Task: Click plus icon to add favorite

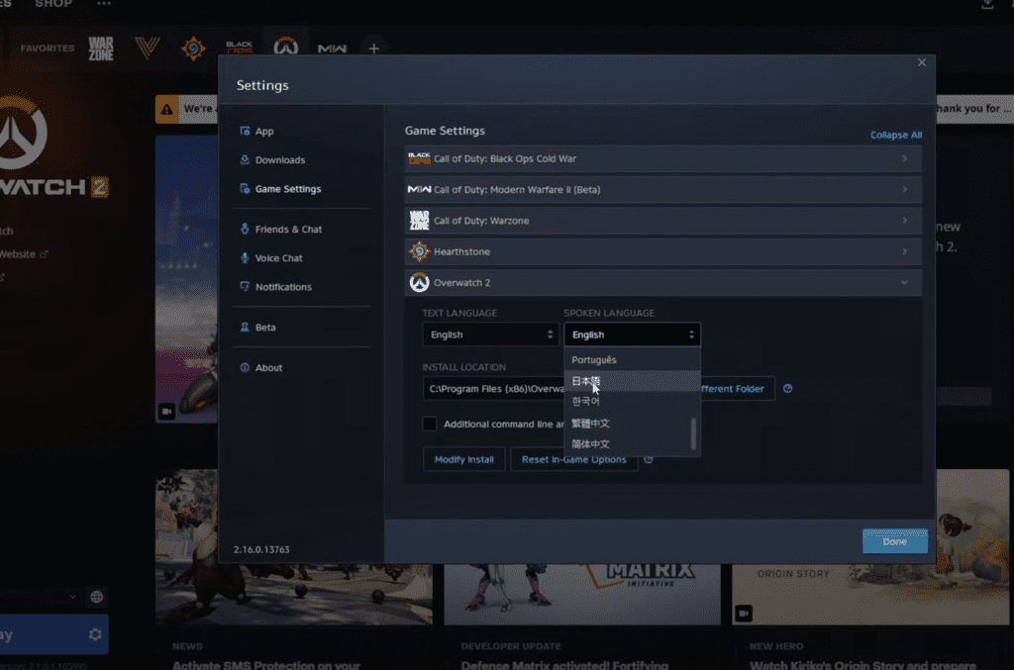Action: (x=373, y=48)
